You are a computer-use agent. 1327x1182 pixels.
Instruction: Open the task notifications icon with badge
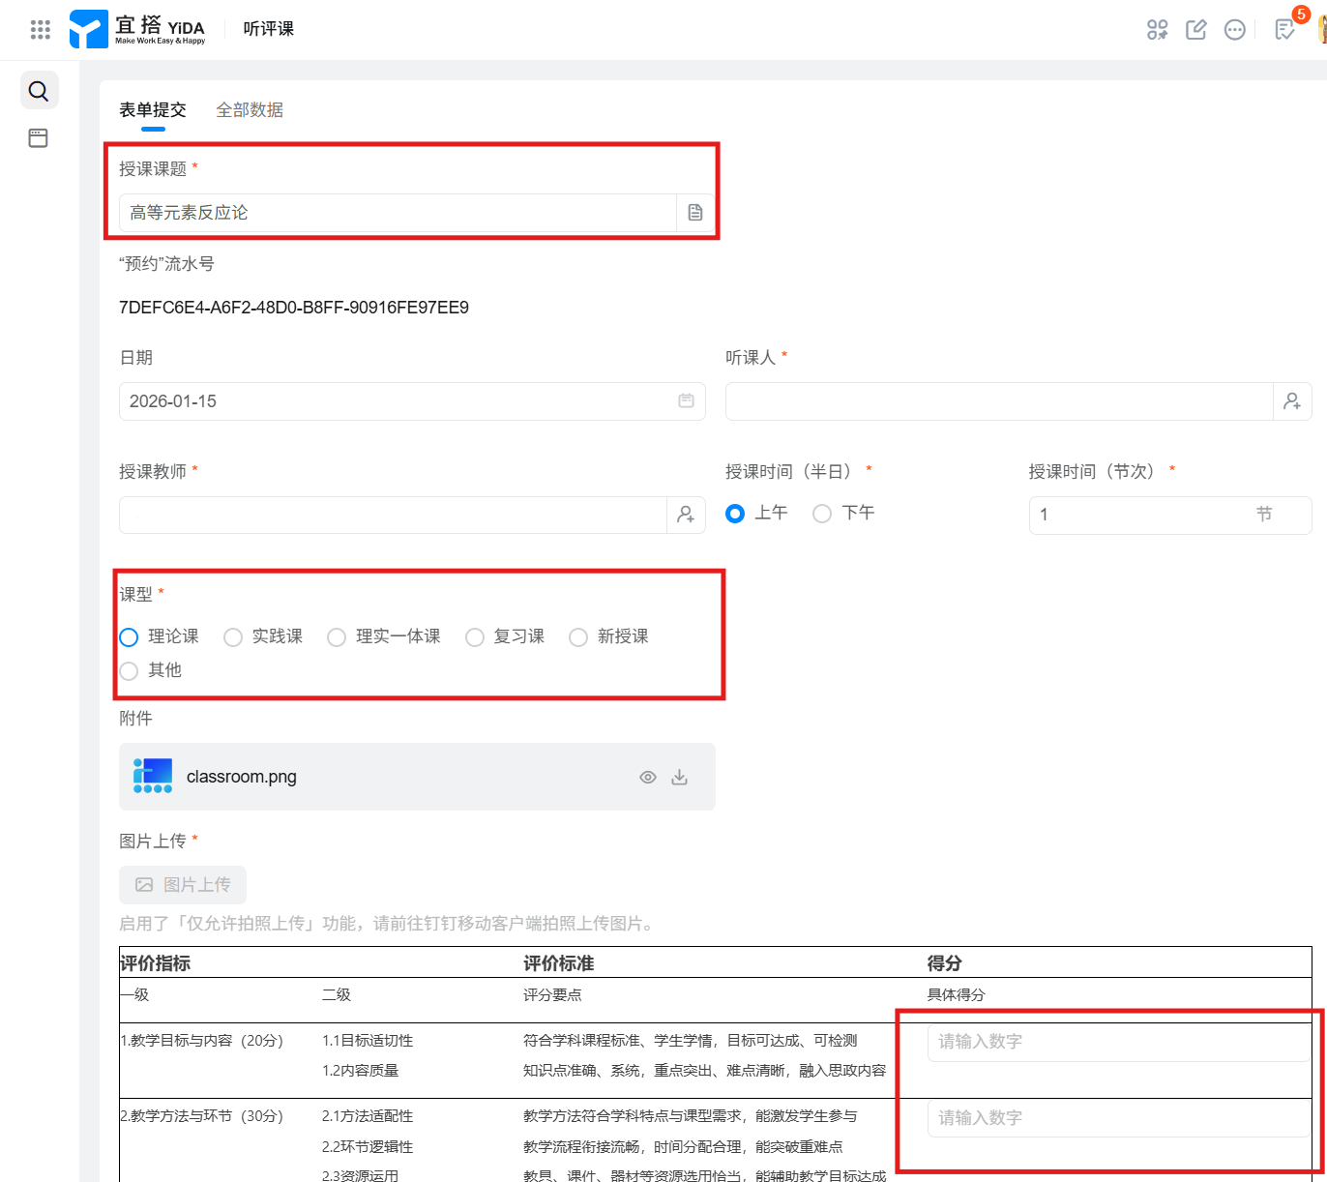(x=1284, y=29)
